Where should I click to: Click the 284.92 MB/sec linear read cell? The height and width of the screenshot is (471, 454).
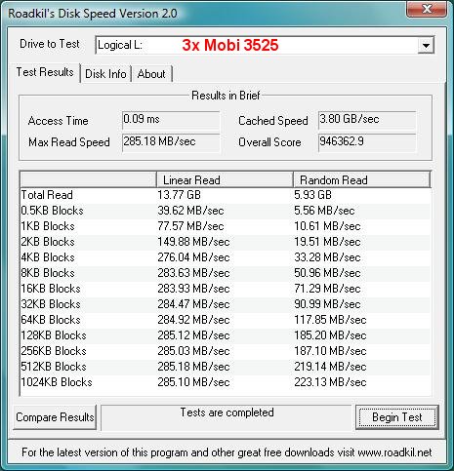tap(193, 320)
